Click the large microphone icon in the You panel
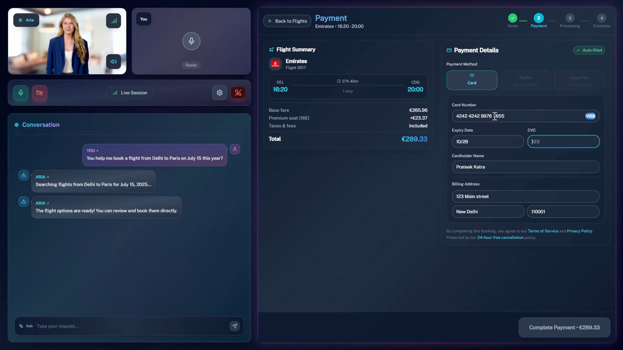This screenshot has width=623, height=350. click(191, 41)
